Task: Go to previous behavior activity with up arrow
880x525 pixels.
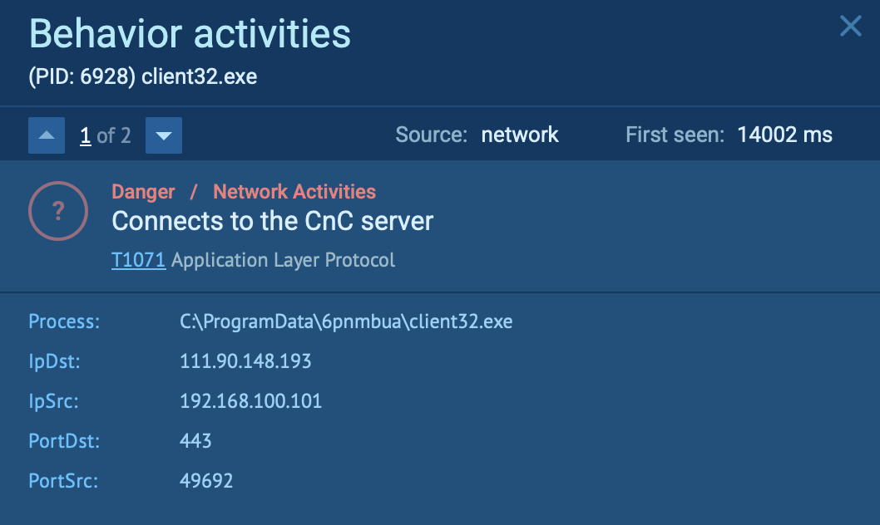Action: [x=47, y=135]
